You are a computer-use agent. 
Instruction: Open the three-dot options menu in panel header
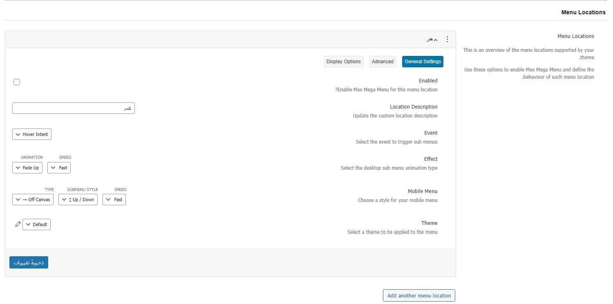pos(447,40)
